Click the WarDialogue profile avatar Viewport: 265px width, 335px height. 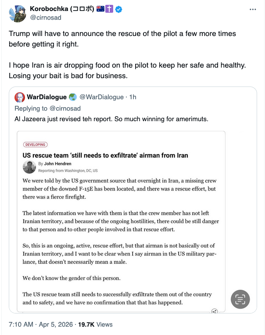[20, 97]
